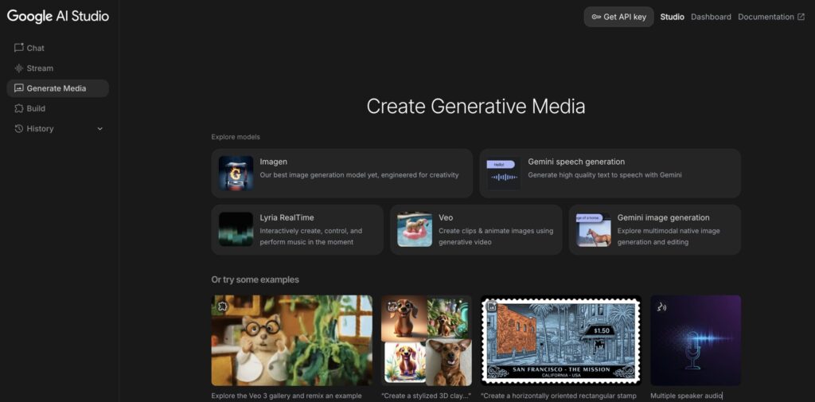815x402 pixels.
Task: Open the Veo 3 gallery hamster thumbnail
Action: [292, 341]
